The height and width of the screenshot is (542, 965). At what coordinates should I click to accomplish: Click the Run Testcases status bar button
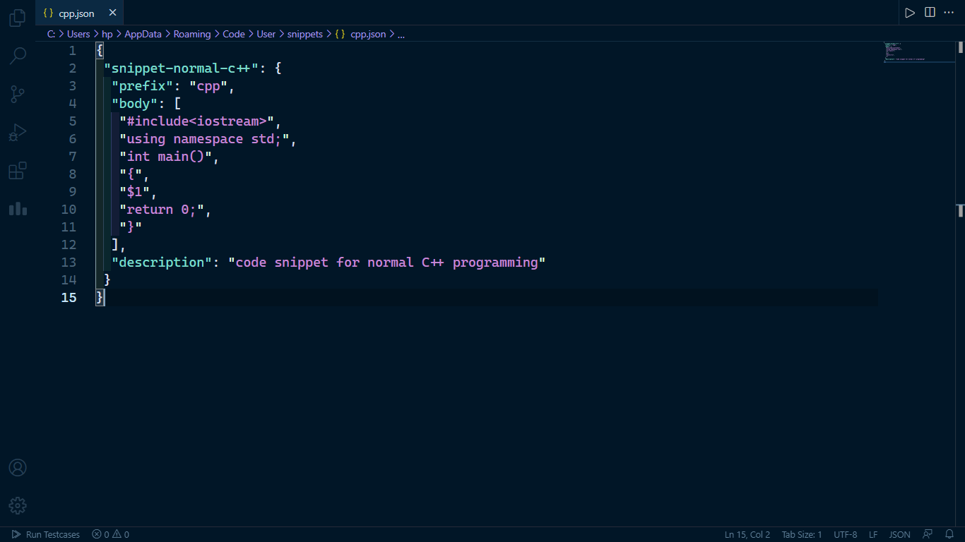pos(46,534)
